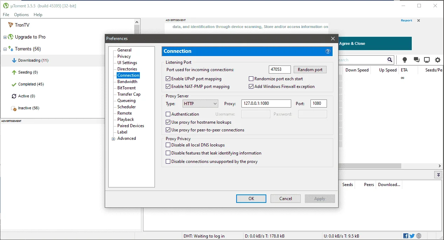444x240 pixels.
Task: Click the proxy Port input field
Action: 319,103
